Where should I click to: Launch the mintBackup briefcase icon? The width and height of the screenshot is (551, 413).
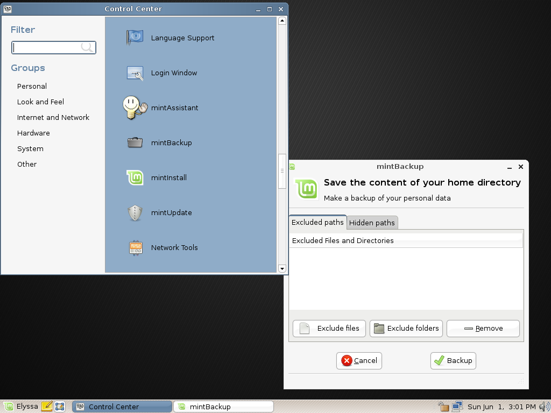tap(135, 143)
